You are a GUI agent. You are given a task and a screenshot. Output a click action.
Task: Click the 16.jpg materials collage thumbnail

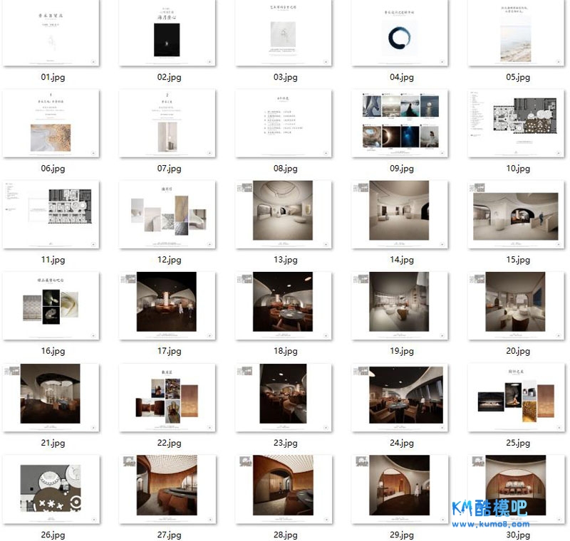click(51, 306)
